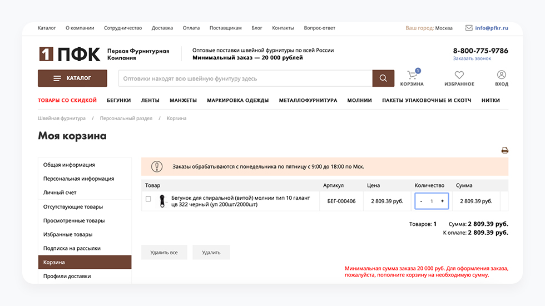Viewport: 545px width, 306px height.
Task: Click the user login icon
Action: point(501,75)
